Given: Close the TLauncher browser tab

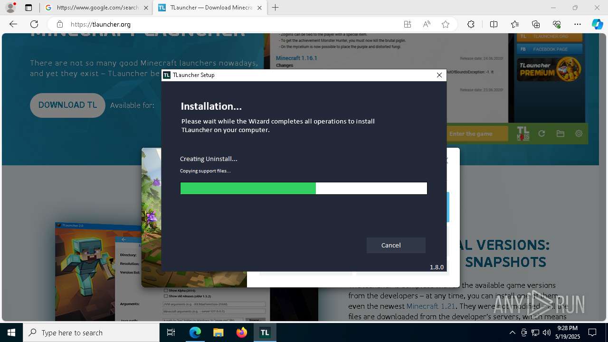Looking at the screenshot, I should (259, 8).
